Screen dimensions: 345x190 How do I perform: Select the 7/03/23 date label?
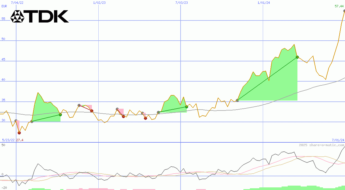coord(182,3)
